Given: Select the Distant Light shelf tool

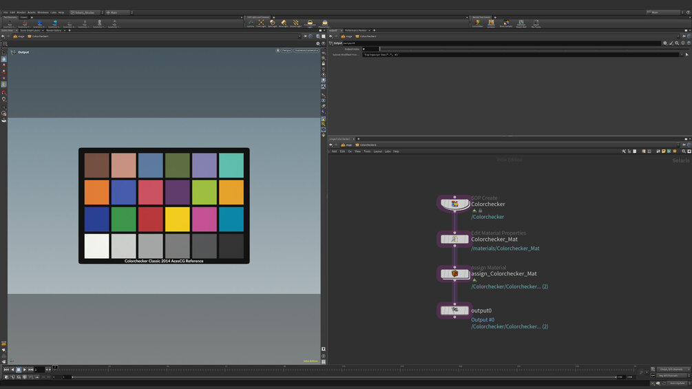Looking at the screenshot, I should click(x=295, y=23).
